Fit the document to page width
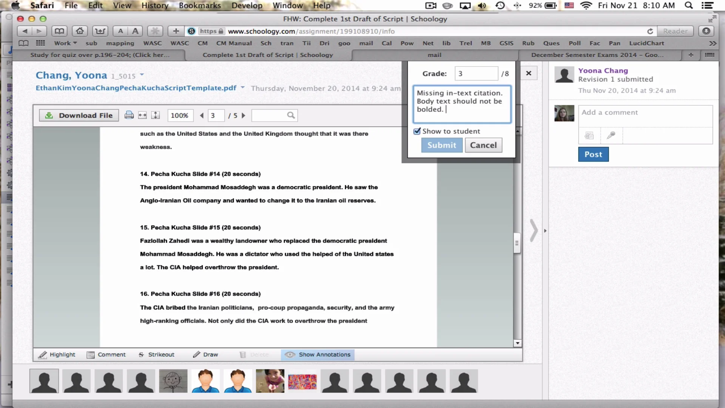The image size is (725, 408). coord(142,115)
